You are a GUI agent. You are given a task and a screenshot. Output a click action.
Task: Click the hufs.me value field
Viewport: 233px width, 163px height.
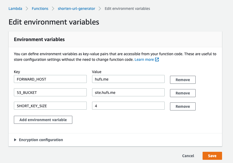coord(128,79)
